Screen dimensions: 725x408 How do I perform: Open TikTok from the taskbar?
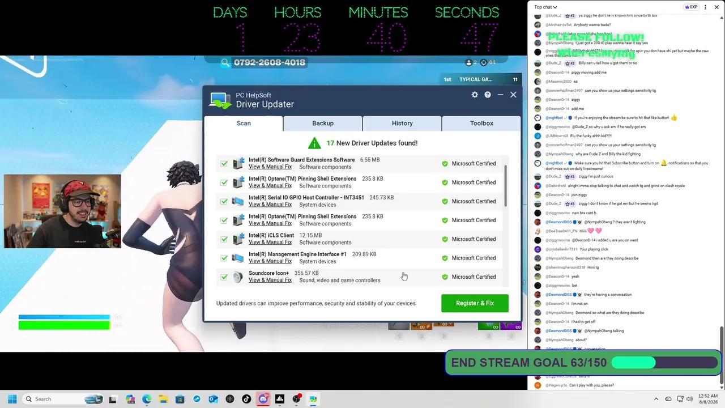coord(246,399)
